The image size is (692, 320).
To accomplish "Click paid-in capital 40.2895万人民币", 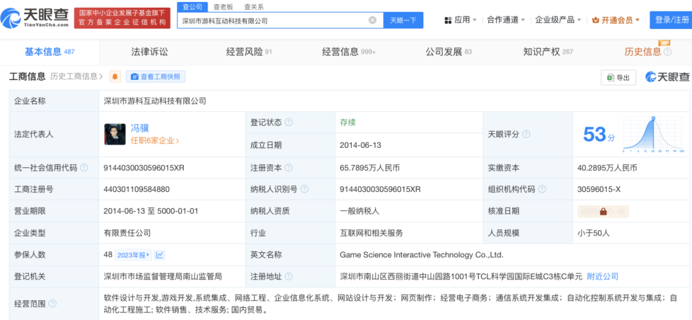I will coord(607,168).
